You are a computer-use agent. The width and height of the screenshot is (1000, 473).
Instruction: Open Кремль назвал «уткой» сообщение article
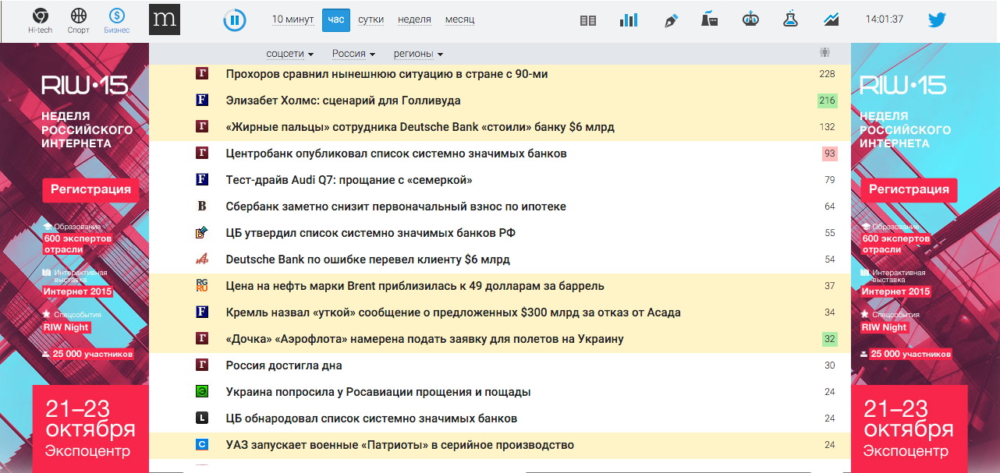[453, 312]
